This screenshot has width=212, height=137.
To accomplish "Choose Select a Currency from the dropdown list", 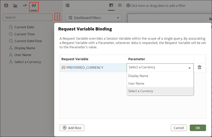I will (160, 91).
